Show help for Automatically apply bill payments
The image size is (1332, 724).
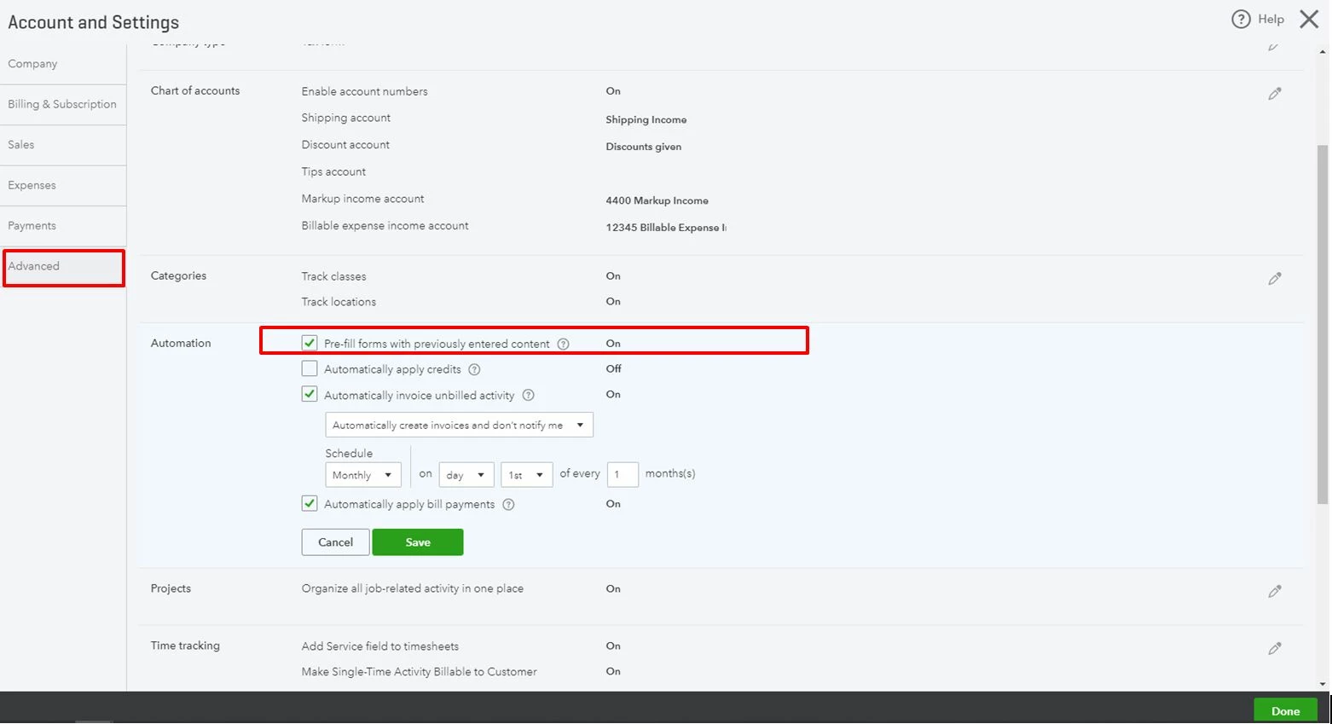point(508,505)
